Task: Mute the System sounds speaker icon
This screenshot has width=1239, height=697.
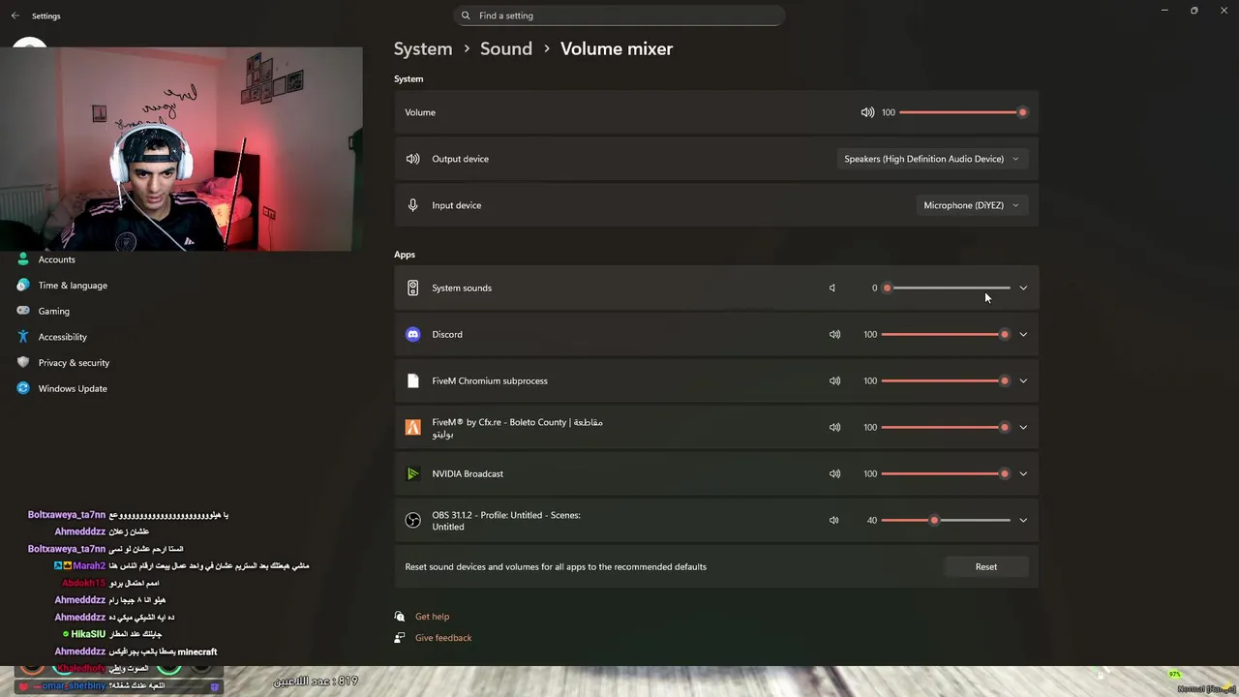Action: (831, 288)
